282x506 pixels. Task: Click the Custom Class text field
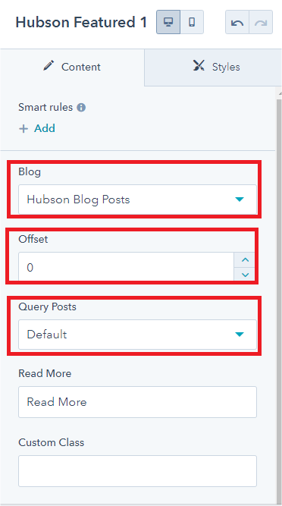click(138, 471)
